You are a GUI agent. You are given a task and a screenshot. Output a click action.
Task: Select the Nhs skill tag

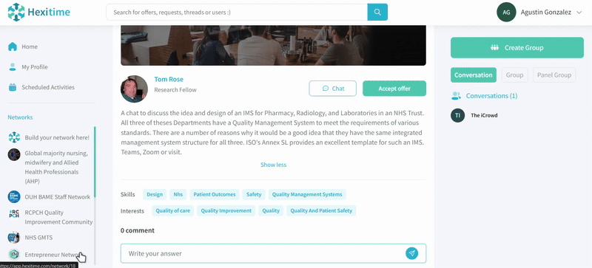pyautogui.click(x=178, y=194)
